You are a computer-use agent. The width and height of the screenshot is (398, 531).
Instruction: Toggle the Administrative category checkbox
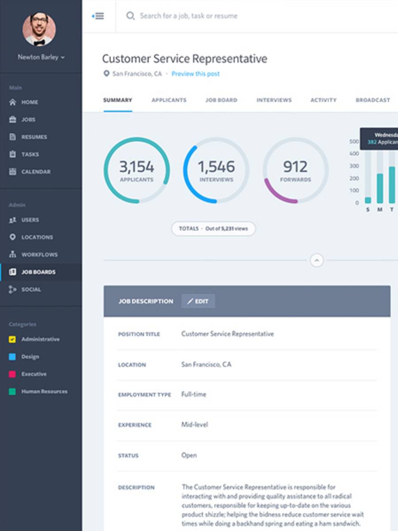click(12, 339)
